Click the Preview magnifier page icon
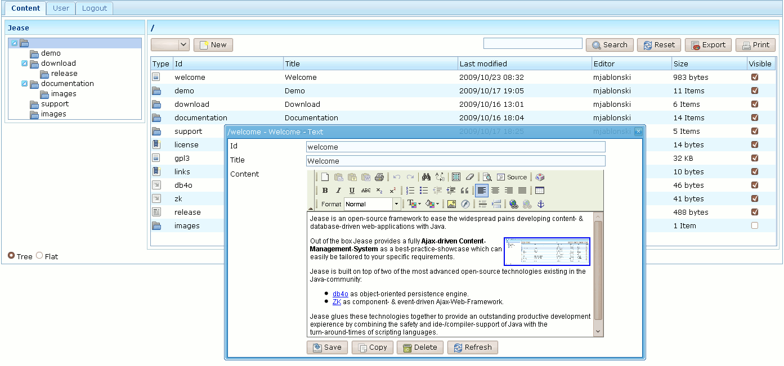 (x=487, y=177)
